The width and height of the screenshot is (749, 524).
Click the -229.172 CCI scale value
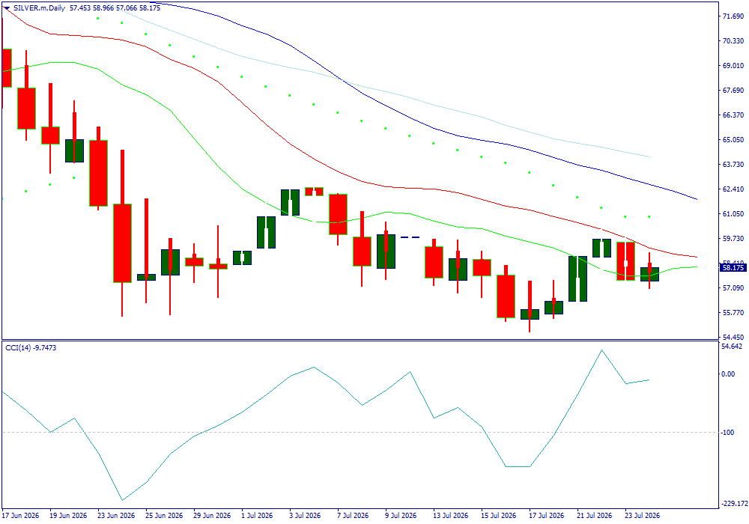click(x=735, y=504)
